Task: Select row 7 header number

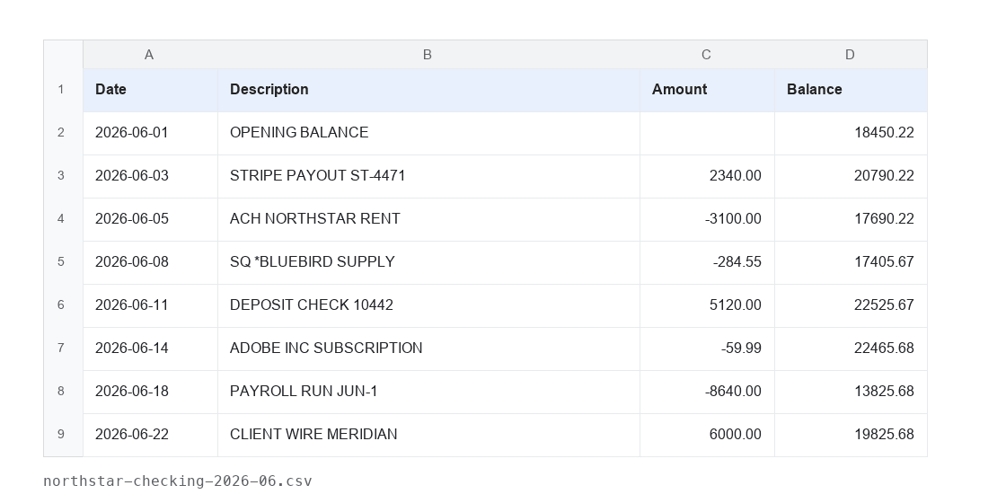Action: (x=63, y=349)
